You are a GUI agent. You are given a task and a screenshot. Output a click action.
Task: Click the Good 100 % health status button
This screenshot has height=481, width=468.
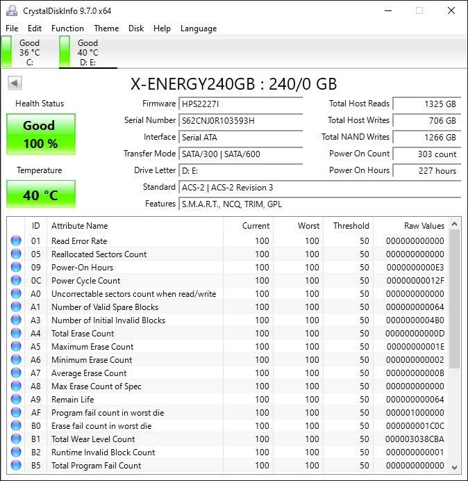[40, 134]
